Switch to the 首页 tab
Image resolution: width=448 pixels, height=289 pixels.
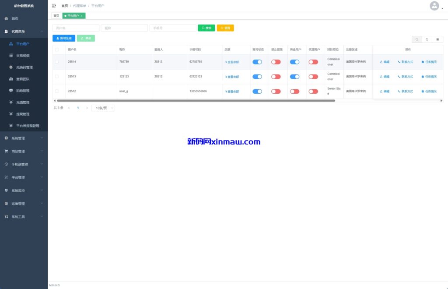pyautogui.click(x=56, y=16)
